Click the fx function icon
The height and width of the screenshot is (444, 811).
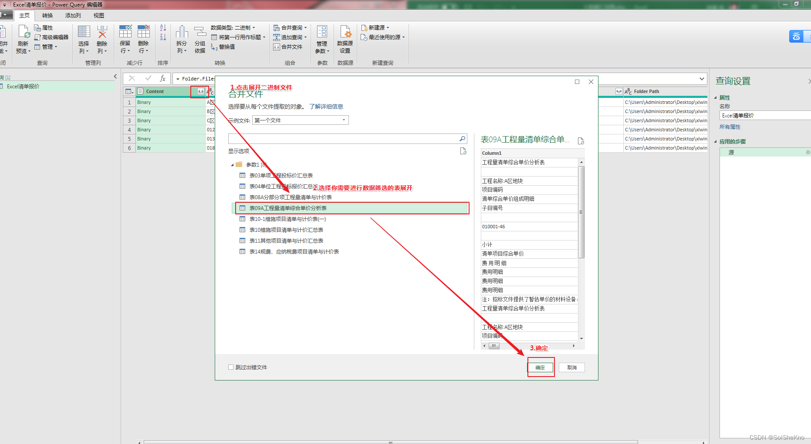(162, 78)
